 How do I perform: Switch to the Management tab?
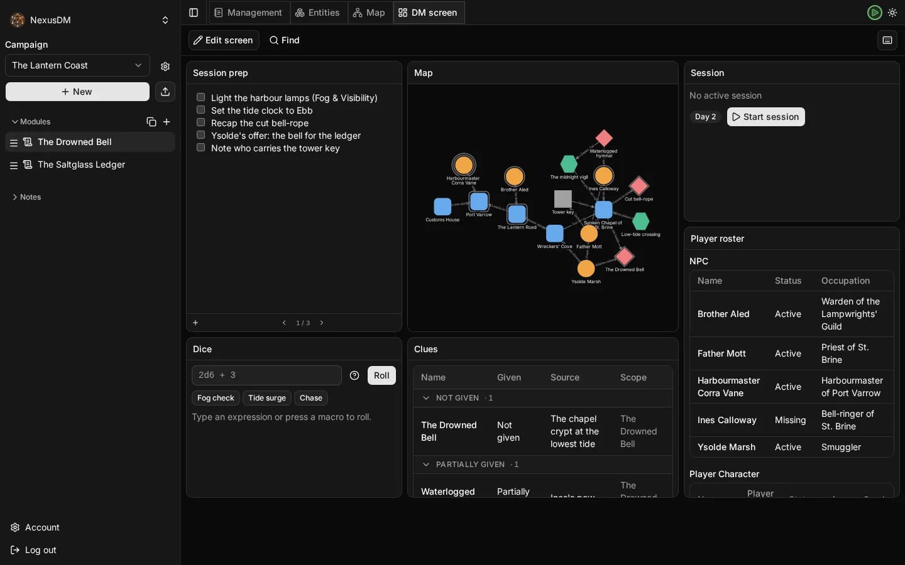248,13
